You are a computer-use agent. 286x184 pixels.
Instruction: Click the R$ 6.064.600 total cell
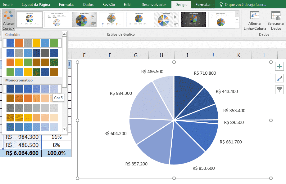pos(22,153)
